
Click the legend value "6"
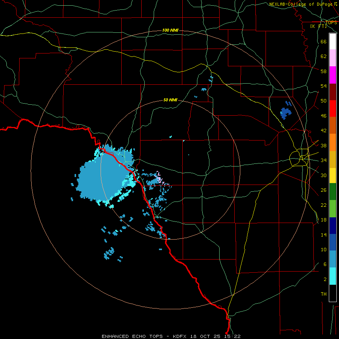pyautogui.click(x=325, y=264)
